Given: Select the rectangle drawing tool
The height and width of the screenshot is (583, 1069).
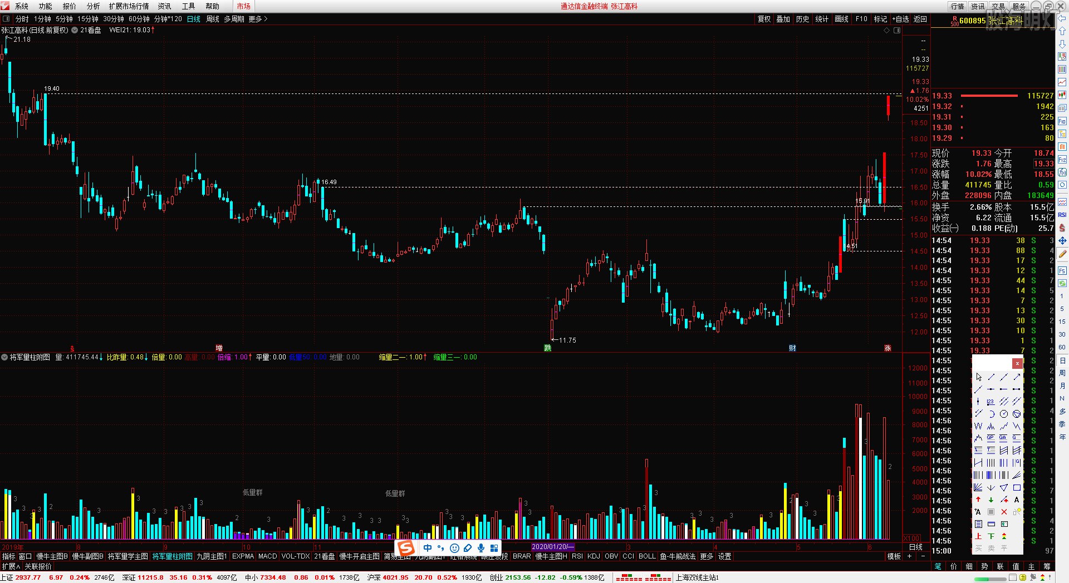Looking at the screenshot, I should coord(1017,487).
